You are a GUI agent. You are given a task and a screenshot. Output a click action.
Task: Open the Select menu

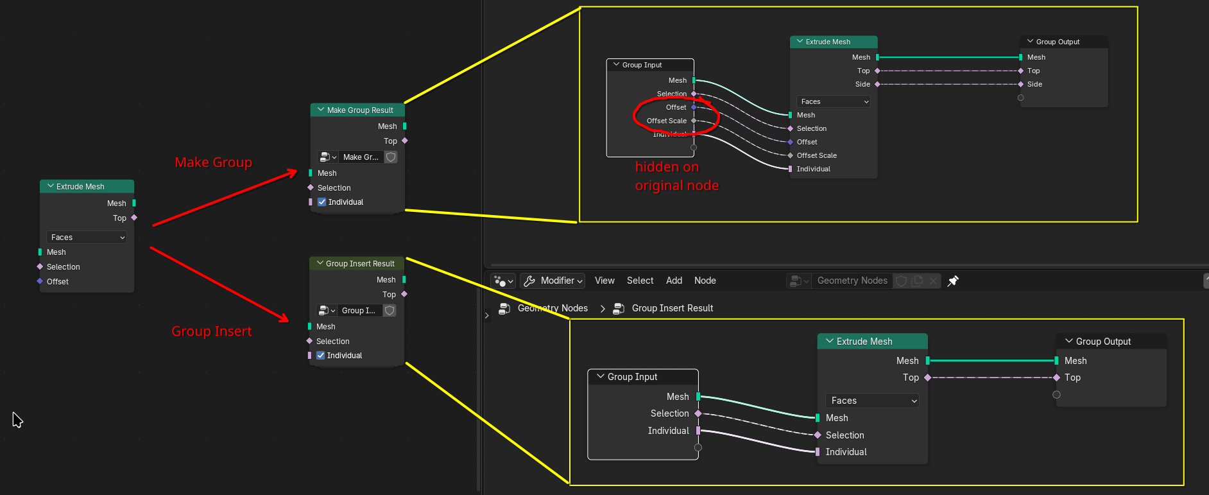pyautogui.click(x=640, y=281)
